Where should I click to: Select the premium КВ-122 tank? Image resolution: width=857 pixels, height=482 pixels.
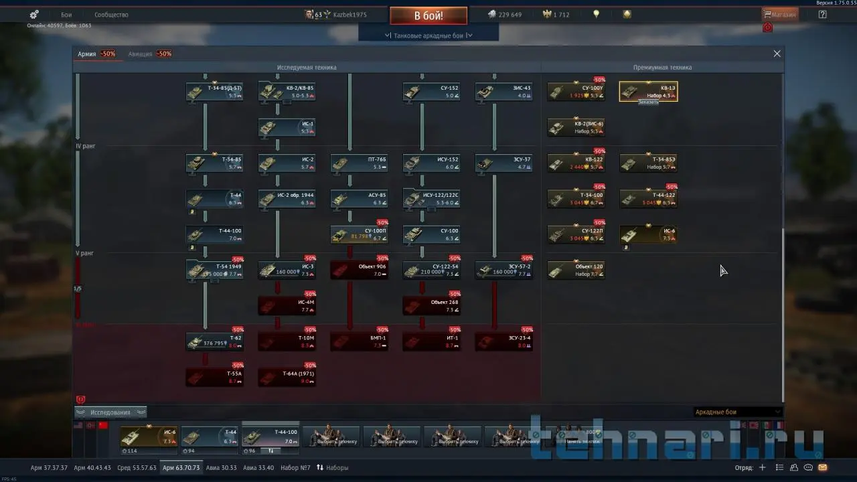tap(576, 163)
